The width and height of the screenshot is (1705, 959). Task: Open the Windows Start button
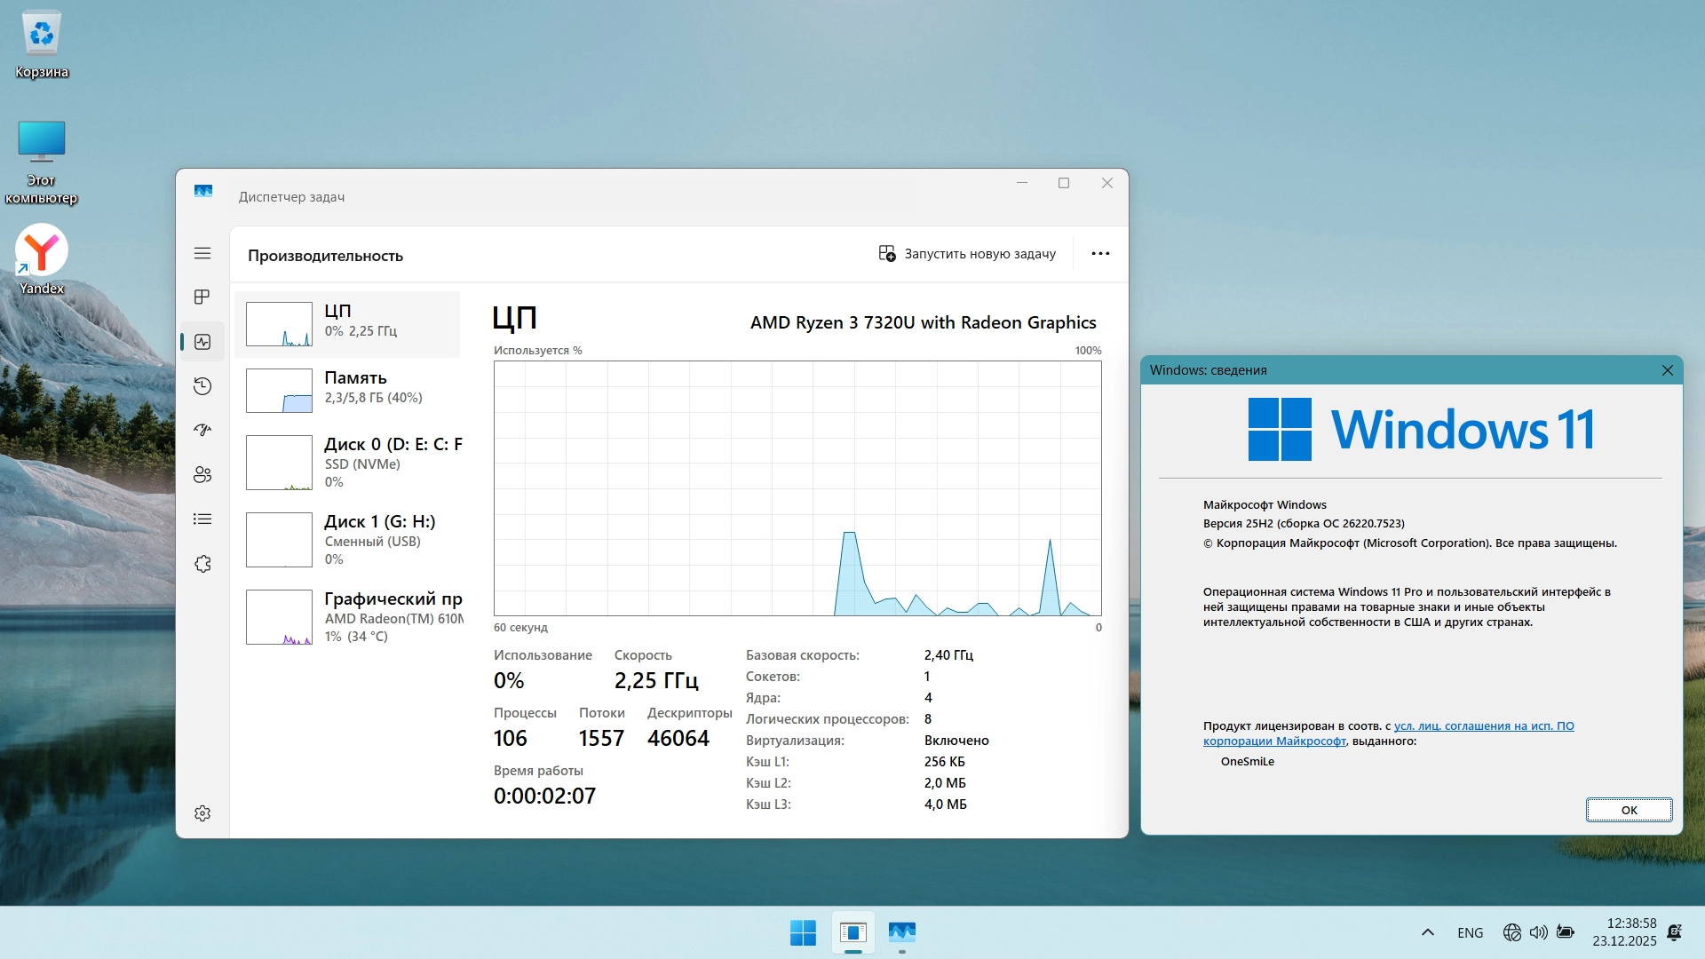(x=803, y=932)
